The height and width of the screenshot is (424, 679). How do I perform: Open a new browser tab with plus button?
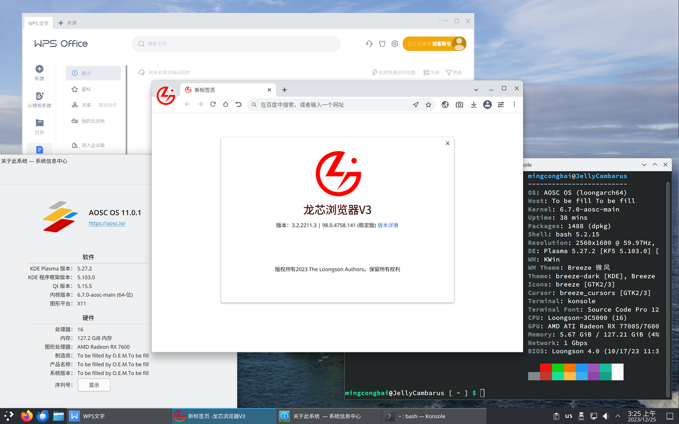pyautogui.click(x=284, y=90)
